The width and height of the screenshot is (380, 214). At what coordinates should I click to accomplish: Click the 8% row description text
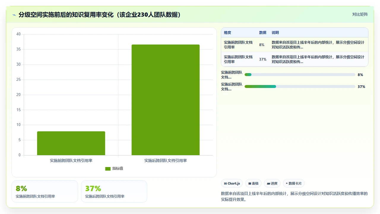(x=318, y=45)
